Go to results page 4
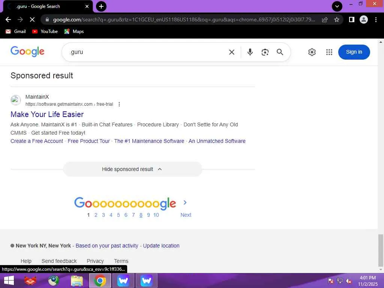Image resolution: width=384 pixels, height=288 pixels. (111, 215)
